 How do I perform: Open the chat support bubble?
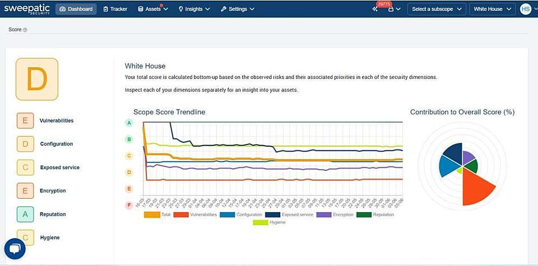(x=15, y=249)
